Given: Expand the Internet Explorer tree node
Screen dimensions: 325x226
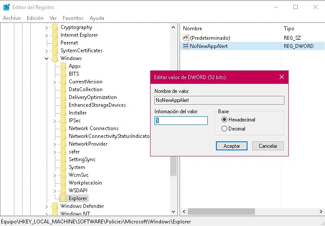Looking at the screenshot, I should [x=46, y=35].
